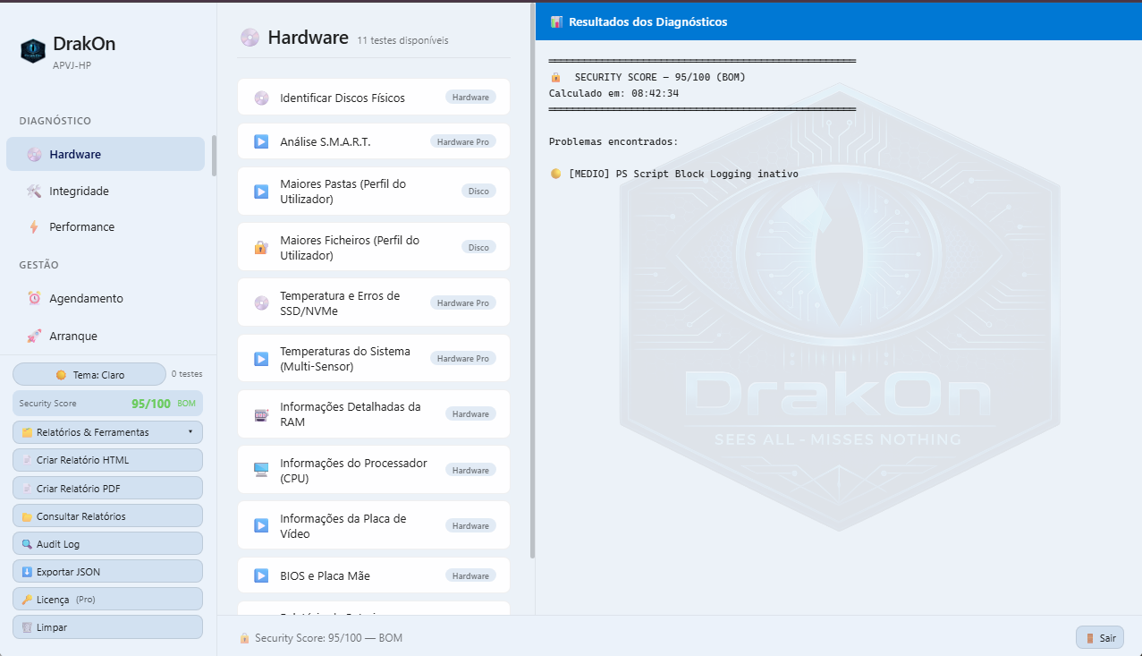Click Disco tag on Maiores Pastas
1142x656 pixels.
point(478,191)
